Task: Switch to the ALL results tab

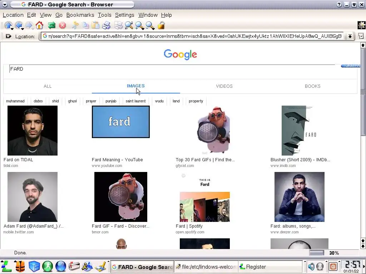Action: click(x=48, y=86)
